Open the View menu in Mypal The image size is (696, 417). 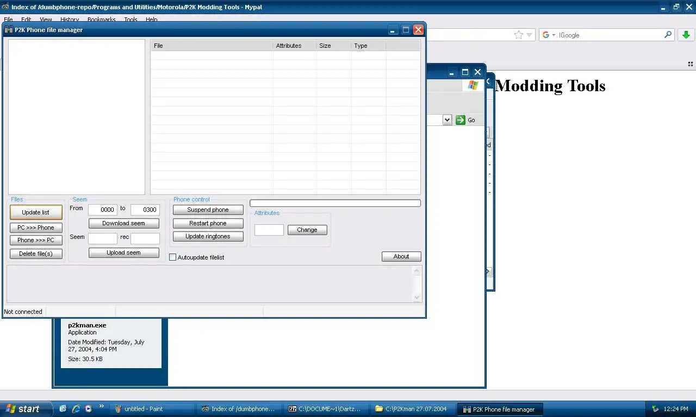point(46,20)
